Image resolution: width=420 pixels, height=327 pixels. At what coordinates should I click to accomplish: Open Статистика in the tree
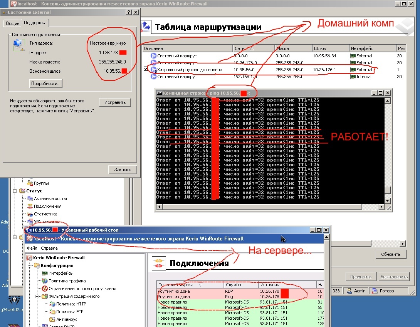(x=45, y=214)
